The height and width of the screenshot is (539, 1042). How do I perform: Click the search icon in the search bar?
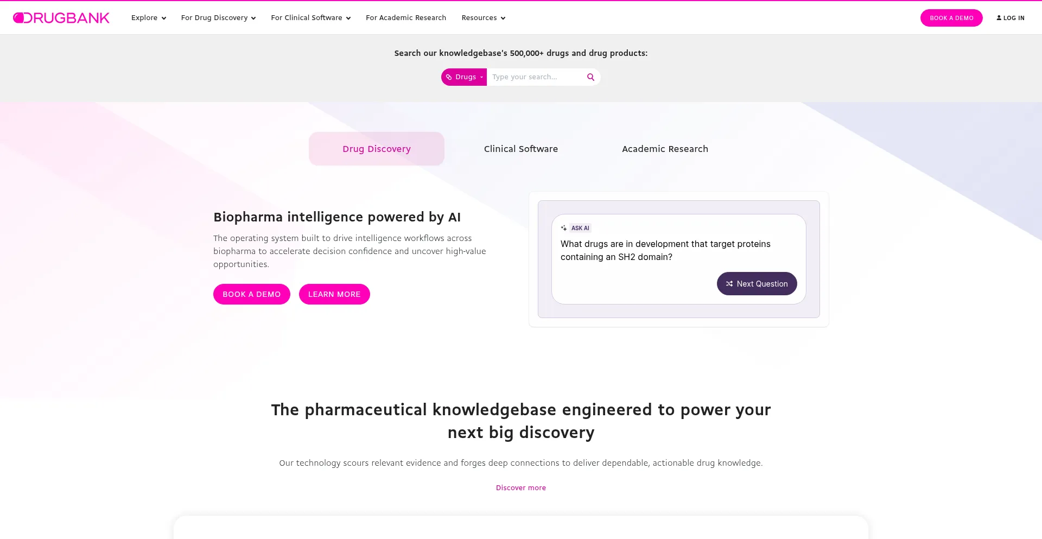590,77
